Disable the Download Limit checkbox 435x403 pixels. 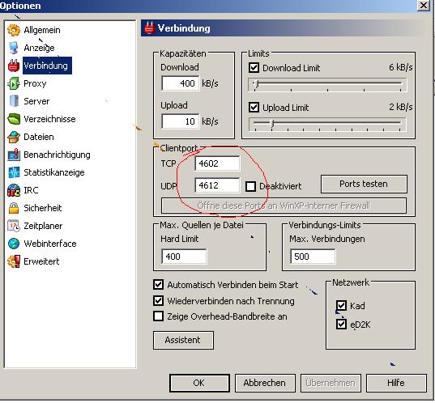tap(254, 68)
